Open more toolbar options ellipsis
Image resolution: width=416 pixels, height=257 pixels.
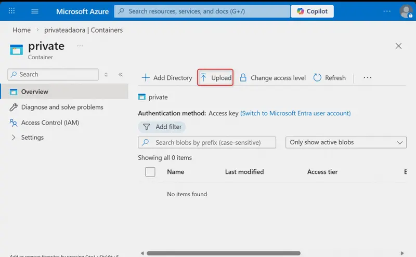(368, 78)
